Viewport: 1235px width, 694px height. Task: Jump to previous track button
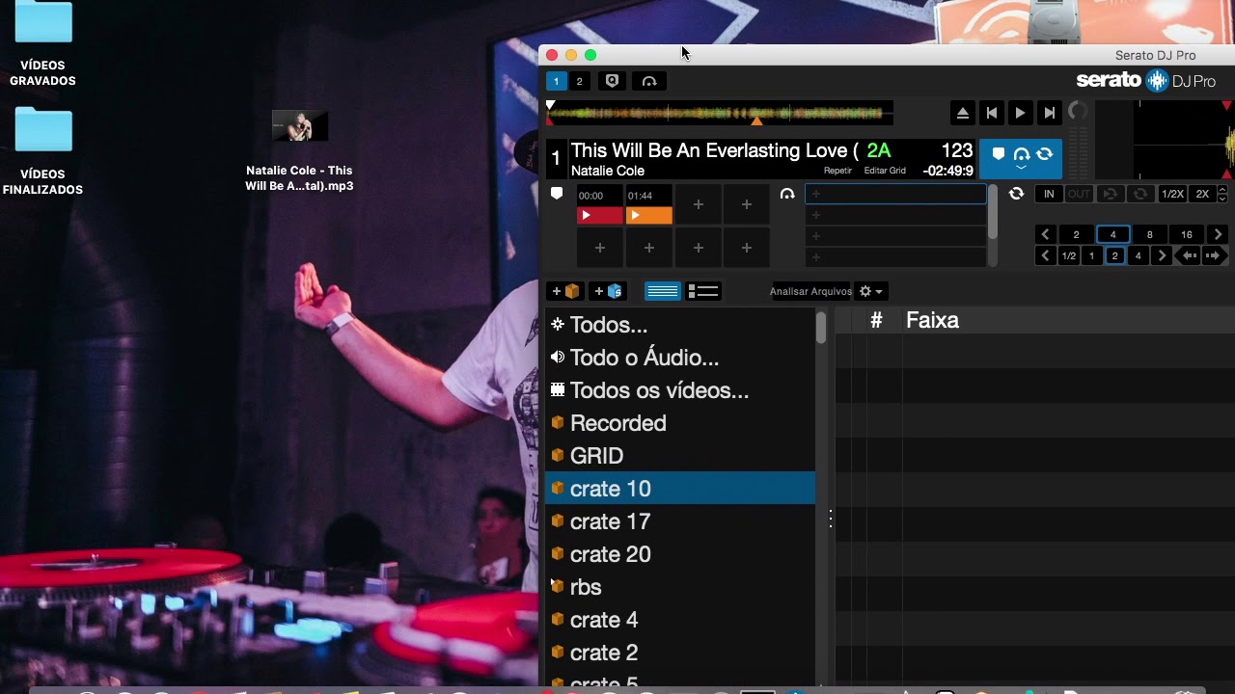pyautogui.click(x=991, y=113)
